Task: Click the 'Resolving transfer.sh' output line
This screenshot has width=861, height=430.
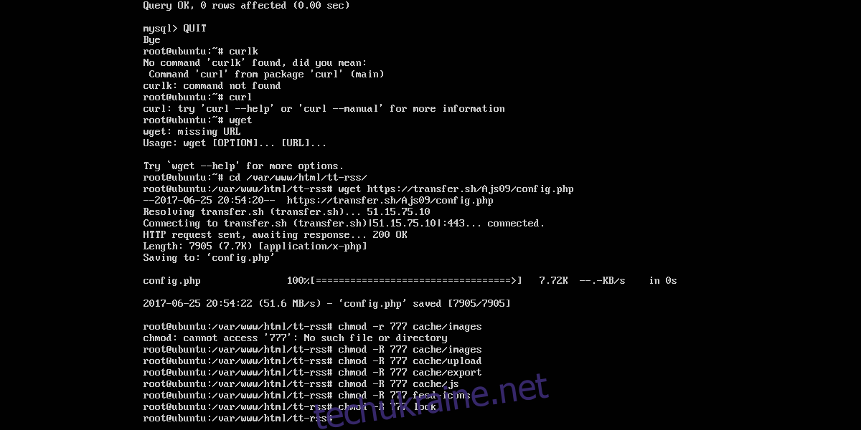Action: pos(286,212)
